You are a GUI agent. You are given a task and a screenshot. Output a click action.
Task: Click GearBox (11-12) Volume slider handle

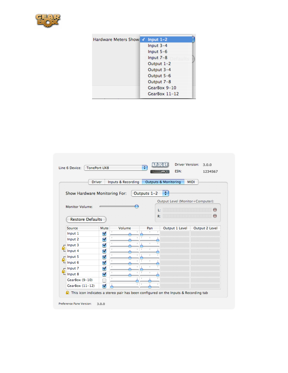click(112, 287)
